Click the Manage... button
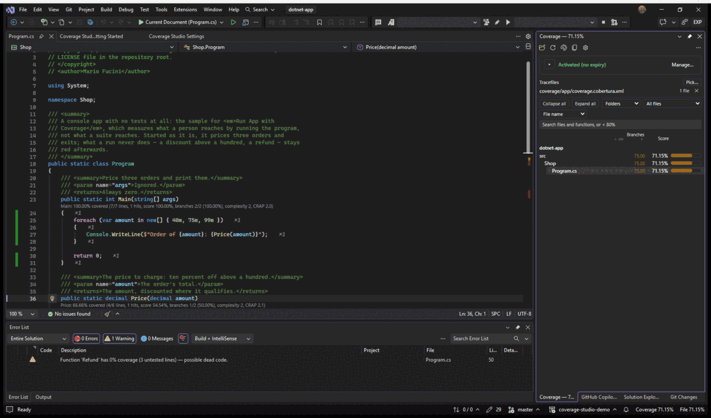The height and width of the screenshot is (418, 711). tap(682, 65)
